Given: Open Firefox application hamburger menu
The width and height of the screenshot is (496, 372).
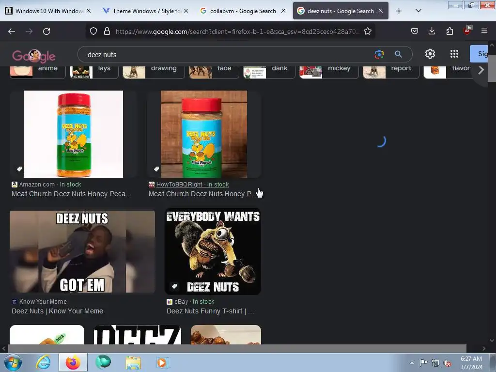Looking at the screenshot, I should [484, 31].
